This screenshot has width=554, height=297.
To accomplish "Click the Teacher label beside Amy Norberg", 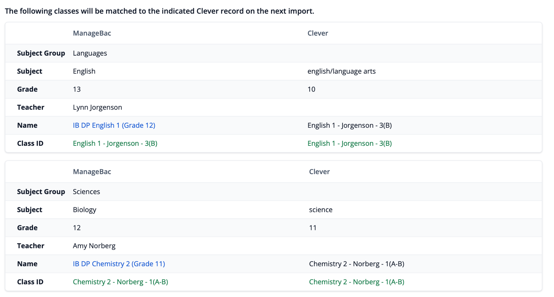I will click(31, 246).
